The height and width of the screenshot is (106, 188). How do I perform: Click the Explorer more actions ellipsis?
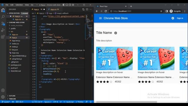tap(26, 9)
